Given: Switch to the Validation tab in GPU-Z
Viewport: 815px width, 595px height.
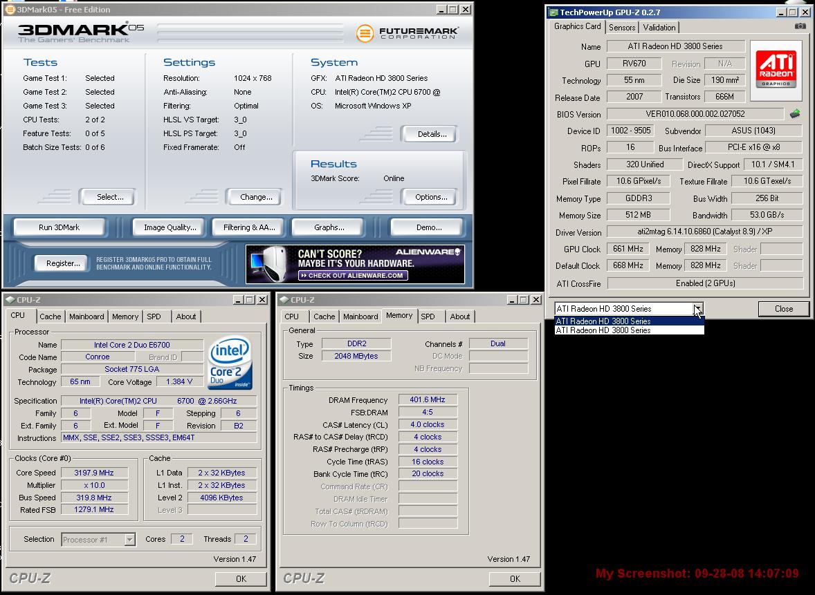Looking at the screenshot, I should [659, 28].
